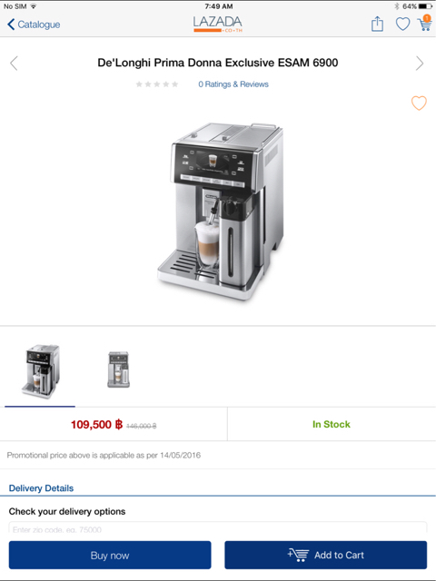Go back to Catalogue
This screenshot has width=436, height=581.
point(34,25)
